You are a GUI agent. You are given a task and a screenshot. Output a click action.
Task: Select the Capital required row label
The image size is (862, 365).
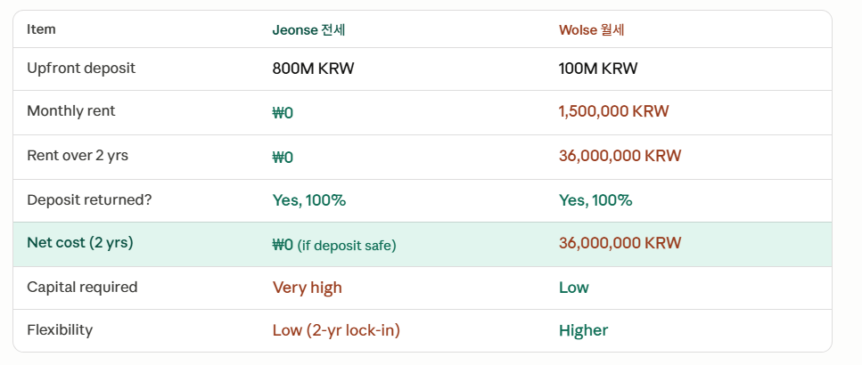point(82,287)
